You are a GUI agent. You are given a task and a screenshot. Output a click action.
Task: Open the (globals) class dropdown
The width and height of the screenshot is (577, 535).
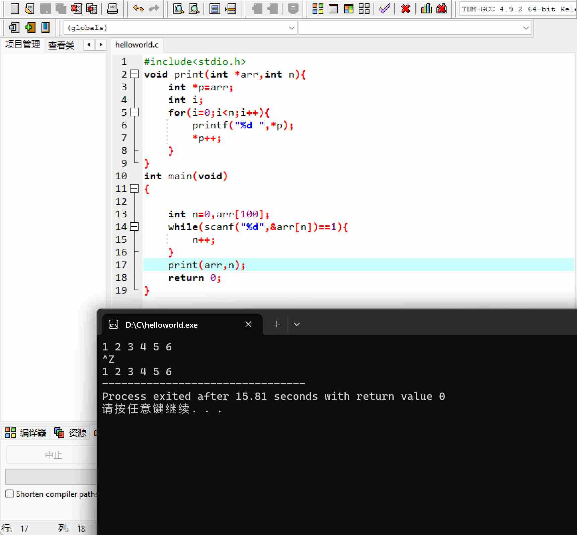click(180, 28)
